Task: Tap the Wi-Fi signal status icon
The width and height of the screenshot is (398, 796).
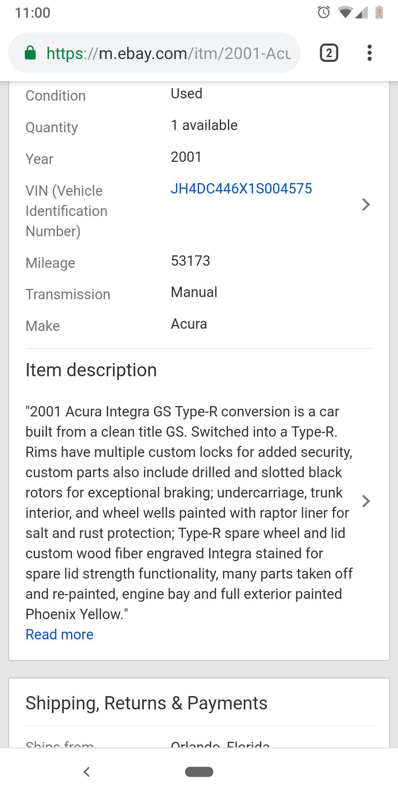Action: tap(345, 12)
